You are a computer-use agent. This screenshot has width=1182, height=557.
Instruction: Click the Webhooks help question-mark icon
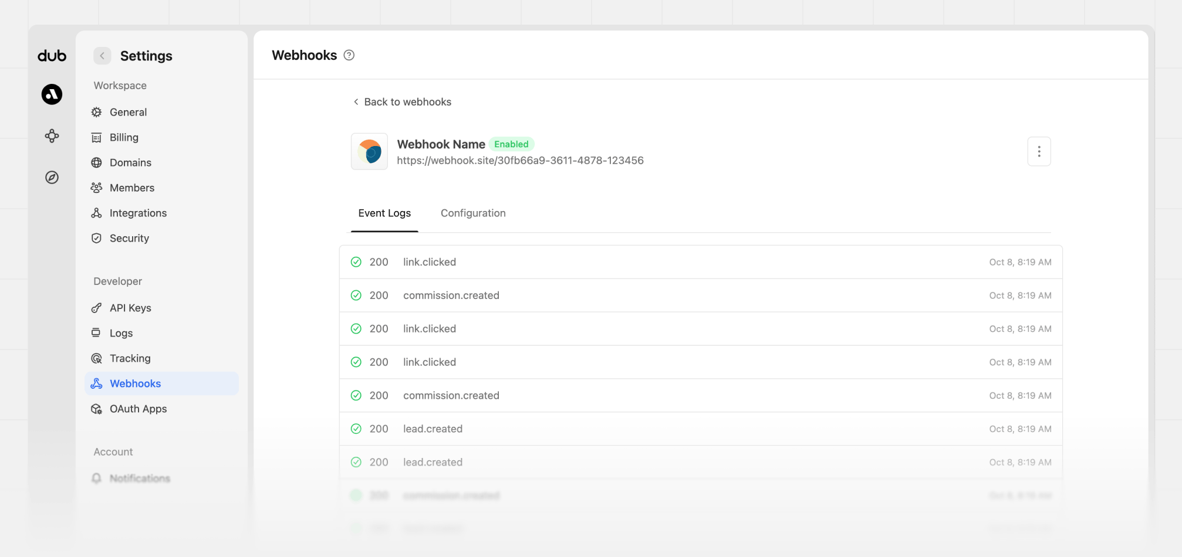click(349, 55)
